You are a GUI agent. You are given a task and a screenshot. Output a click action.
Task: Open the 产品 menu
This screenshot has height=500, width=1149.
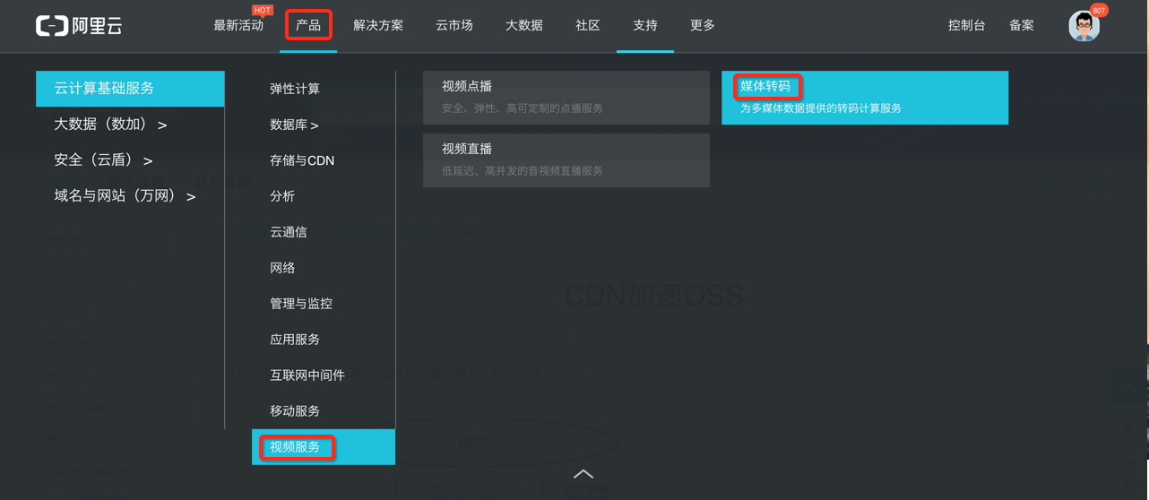click(308, 25)
